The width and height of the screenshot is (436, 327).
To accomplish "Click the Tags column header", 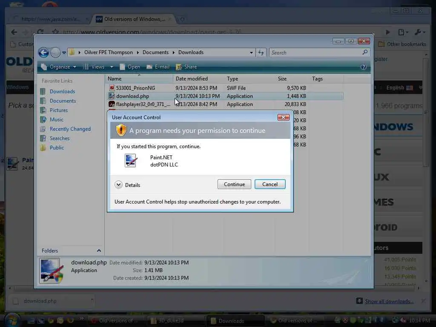I will (x=326, y=79).
